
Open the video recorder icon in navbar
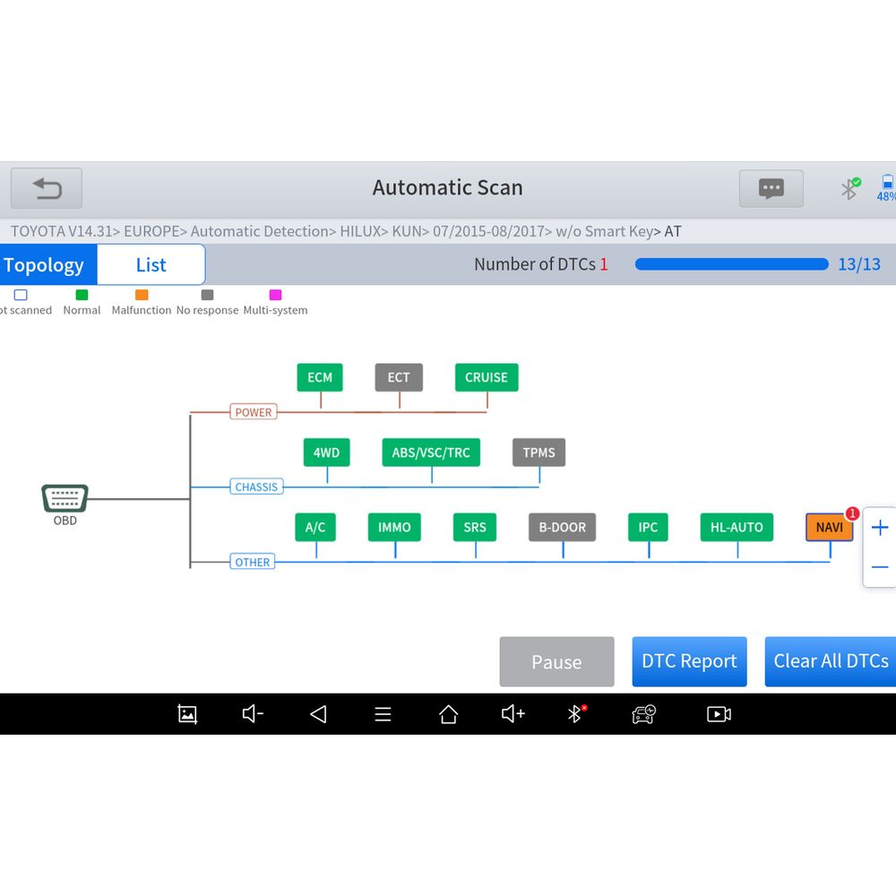(x=719, y=714)
